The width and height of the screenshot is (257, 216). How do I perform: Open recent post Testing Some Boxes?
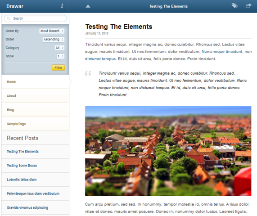pos(22,166)
